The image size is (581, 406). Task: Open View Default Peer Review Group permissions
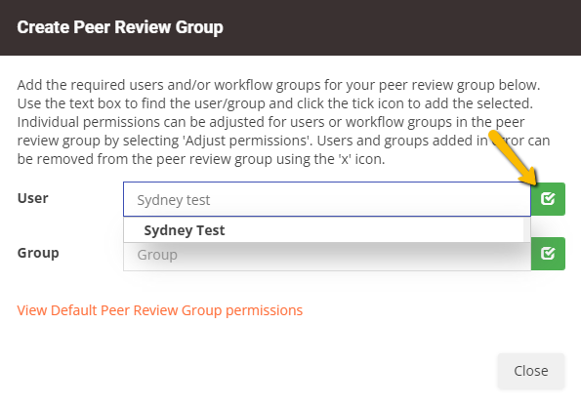coord(160,310)
